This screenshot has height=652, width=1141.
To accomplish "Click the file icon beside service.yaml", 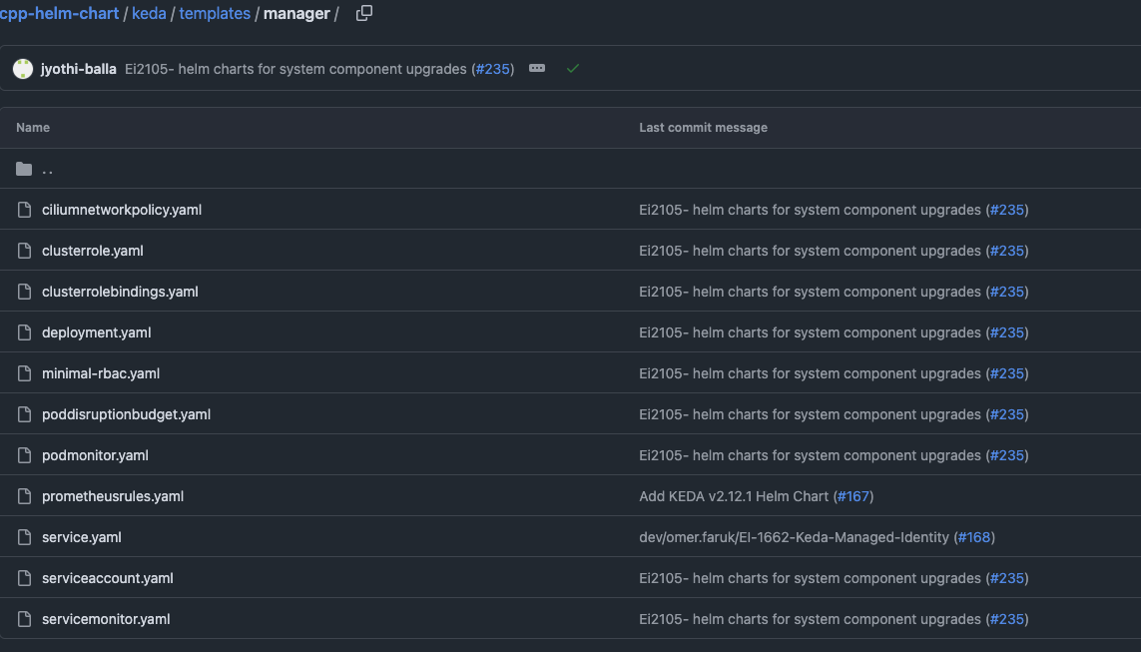I will [24, 537].
